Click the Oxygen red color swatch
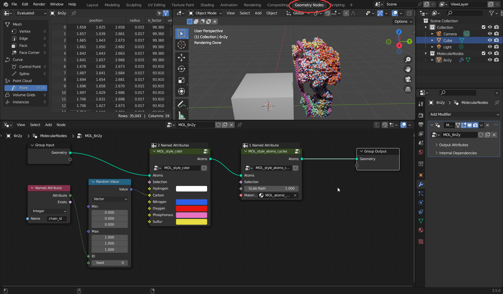 [x=191, y=208]
